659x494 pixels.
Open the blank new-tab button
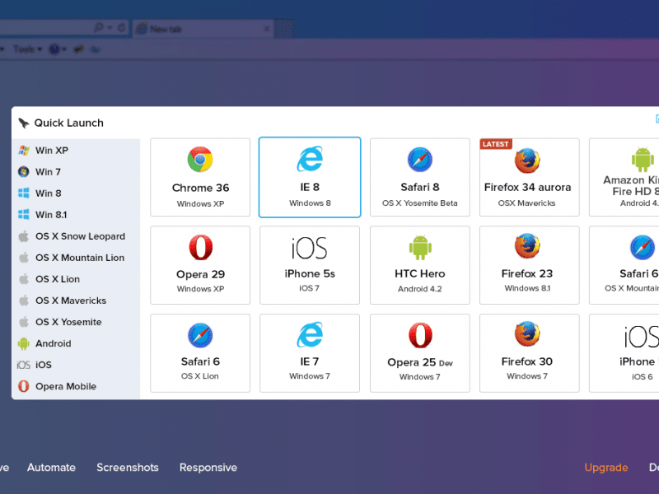pos(284,29)
